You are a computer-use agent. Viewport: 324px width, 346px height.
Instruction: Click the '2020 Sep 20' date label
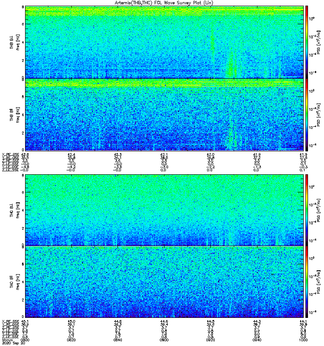click(13, 343)
